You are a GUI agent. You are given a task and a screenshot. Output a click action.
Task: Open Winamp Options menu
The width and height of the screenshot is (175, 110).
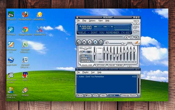click(x=92, y=21)
